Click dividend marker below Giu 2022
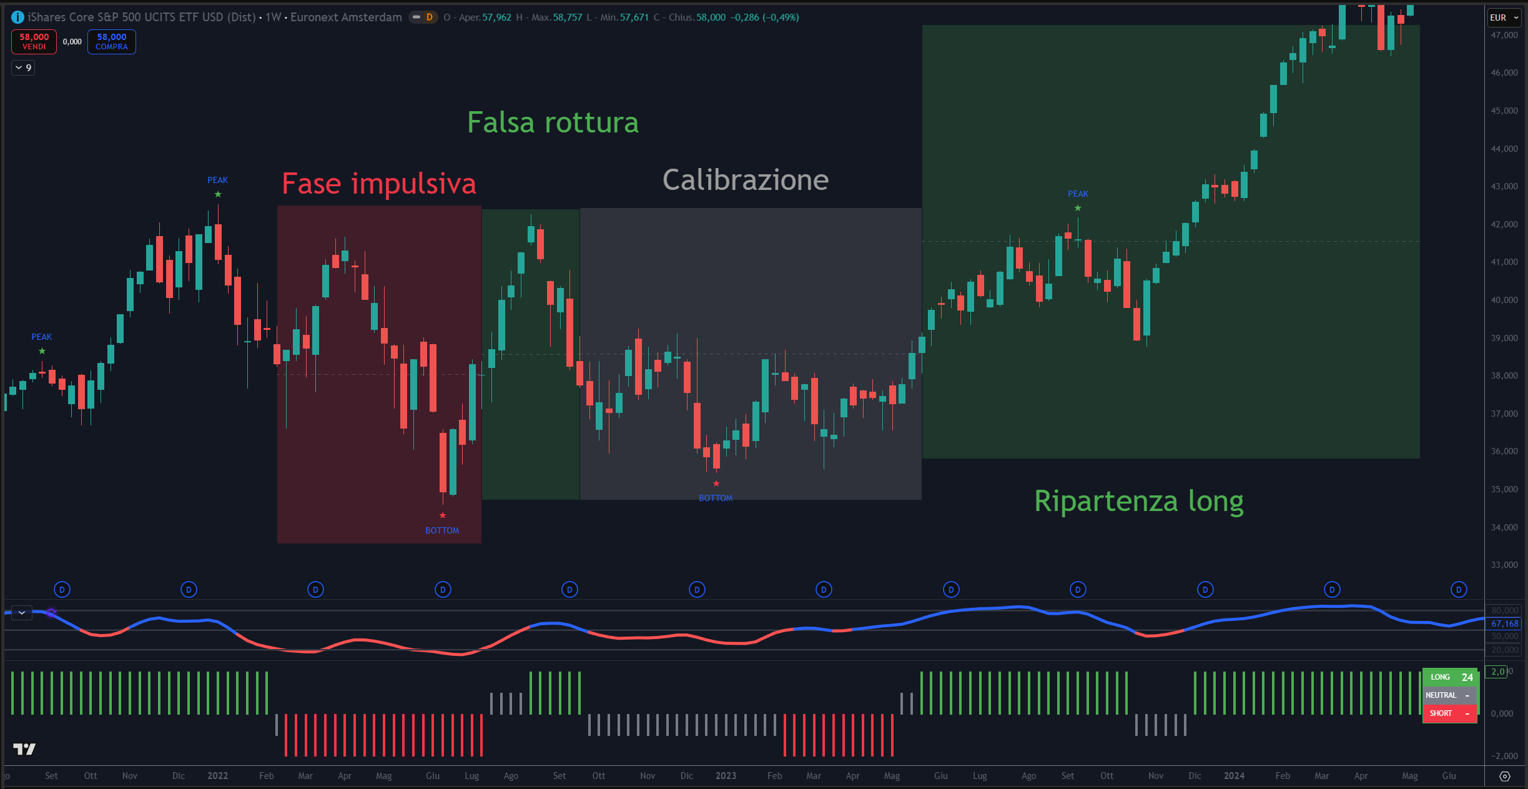Viewport: 1528px width, 789px height. (x=443, y=589)
